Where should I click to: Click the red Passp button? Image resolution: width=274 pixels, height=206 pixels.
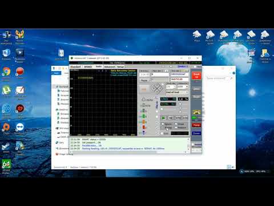tap(196, 125)
